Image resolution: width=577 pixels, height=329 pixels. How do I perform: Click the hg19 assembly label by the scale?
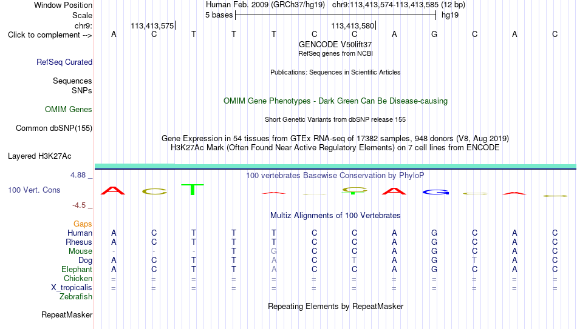tap(450, 15)
